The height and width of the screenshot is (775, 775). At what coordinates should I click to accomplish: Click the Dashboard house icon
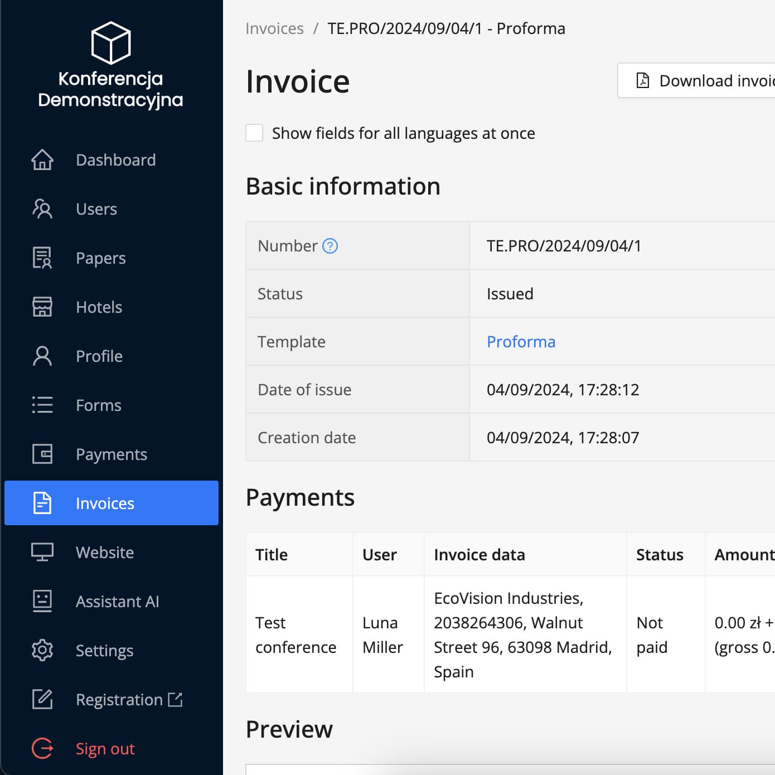42,160
